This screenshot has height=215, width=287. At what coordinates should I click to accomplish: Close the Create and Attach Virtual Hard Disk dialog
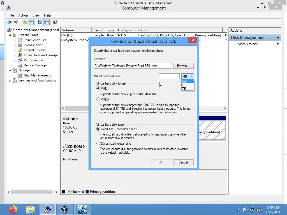(x=193, y=40)
